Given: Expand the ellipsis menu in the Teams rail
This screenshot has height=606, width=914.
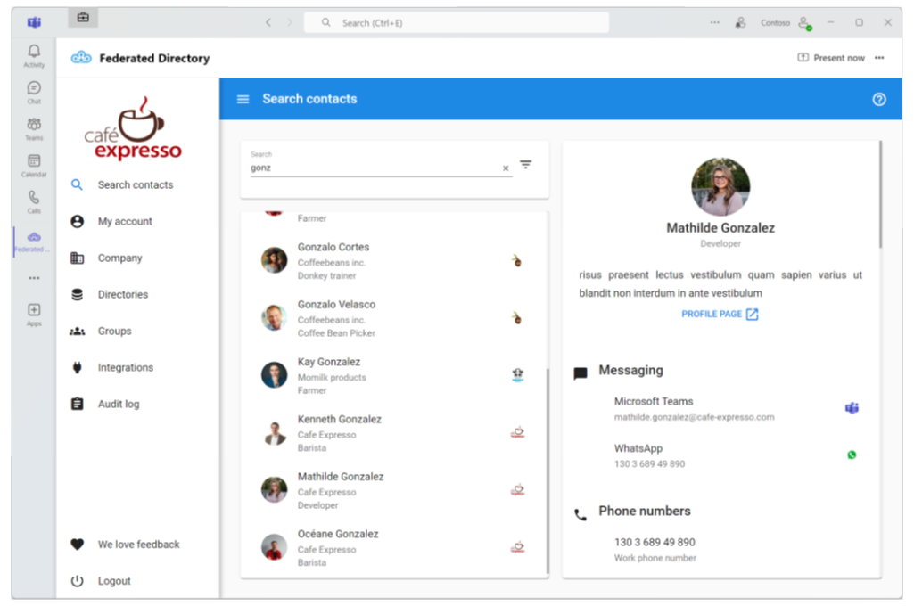Looking at the screenshot, I should coord(33,277).
